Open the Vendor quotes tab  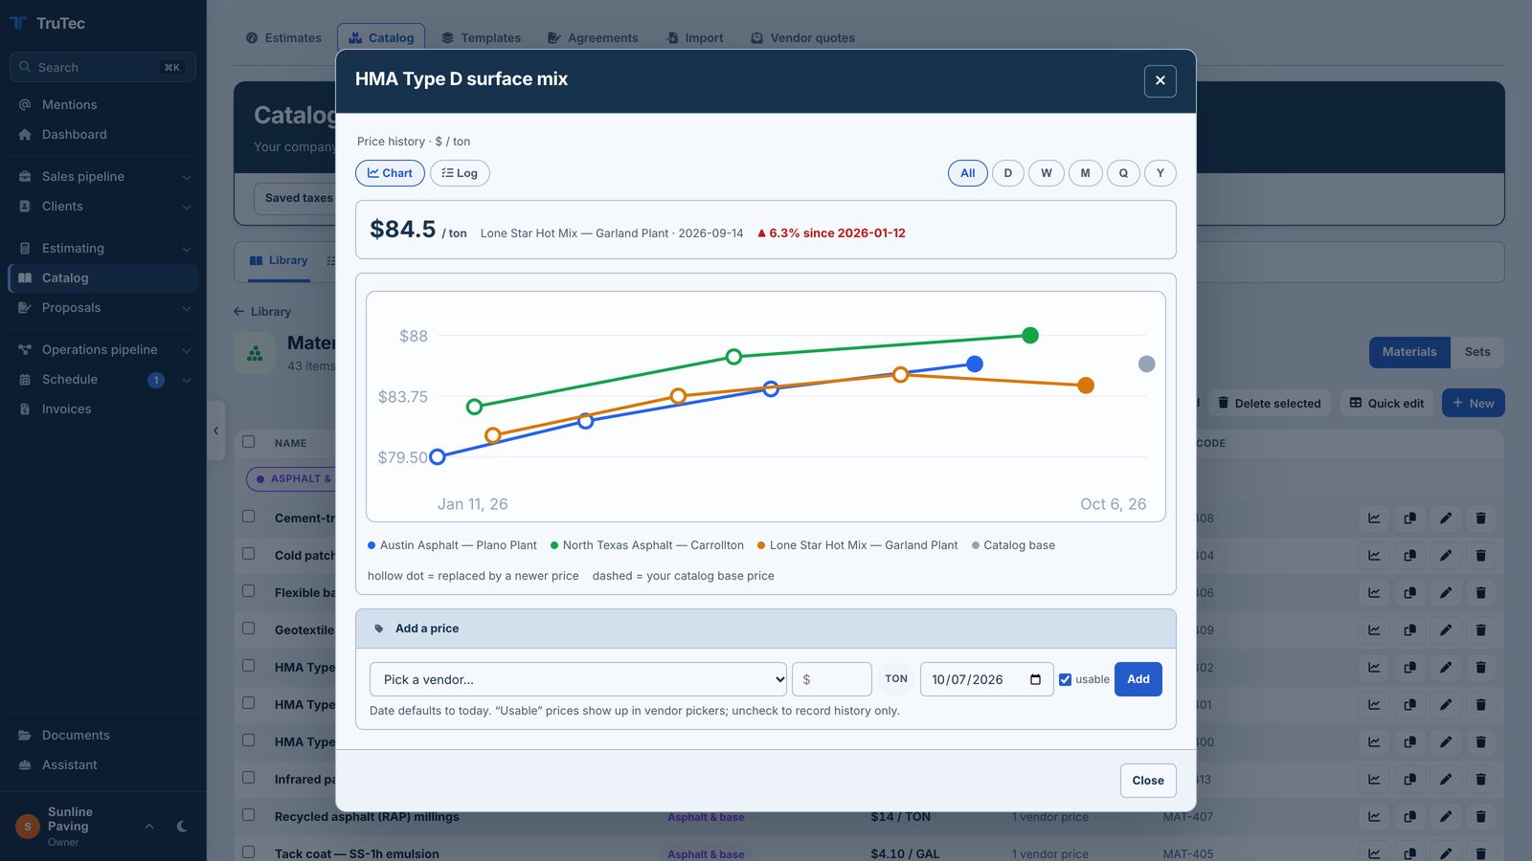802,38
